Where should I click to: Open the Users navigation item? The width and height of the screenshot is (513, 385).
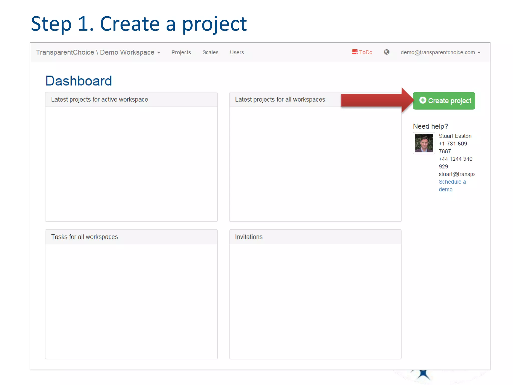(x=237, y=52)
